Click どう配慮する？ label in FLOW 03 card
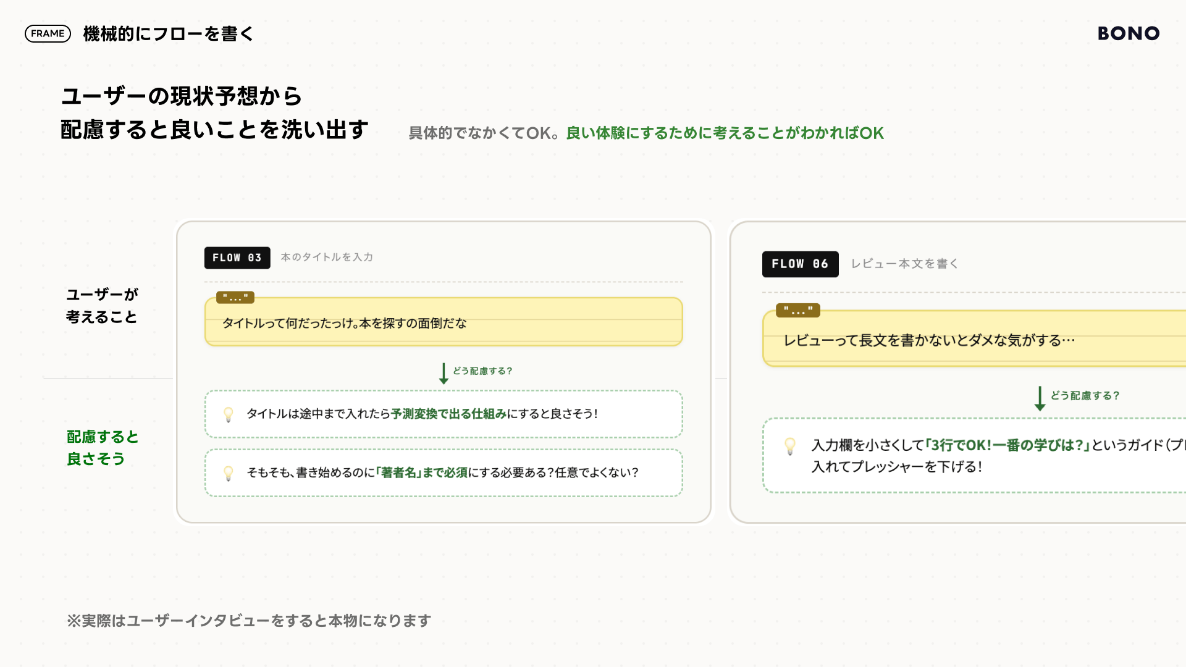This screenshot has width=1186, height=667. click(x=482, y=371)
